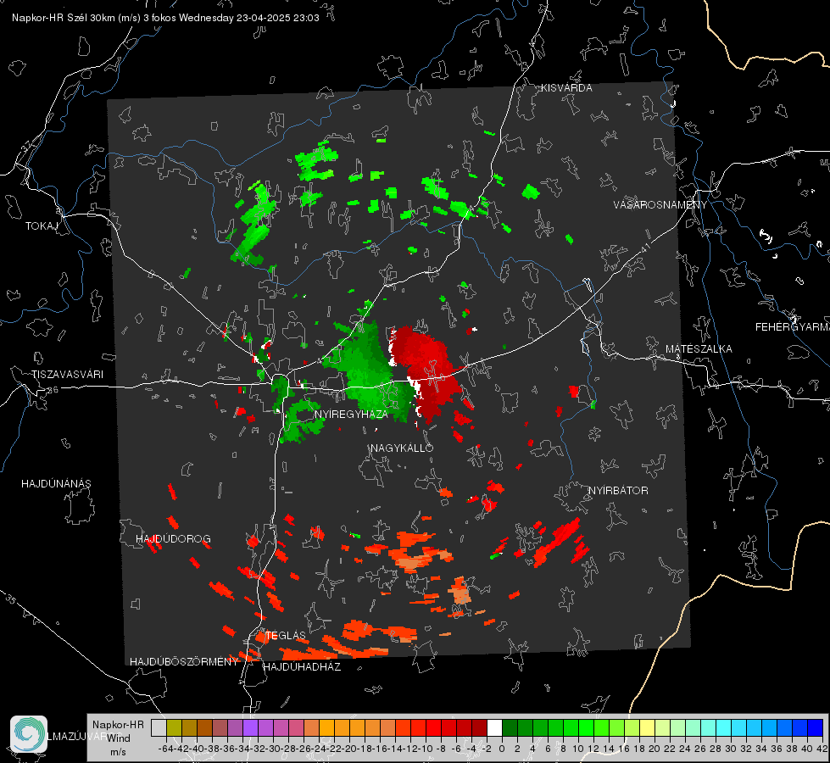Viewport: 830px width, 763px height.
Task: Click the TOKAJ town label
Action: coord(42,226)
